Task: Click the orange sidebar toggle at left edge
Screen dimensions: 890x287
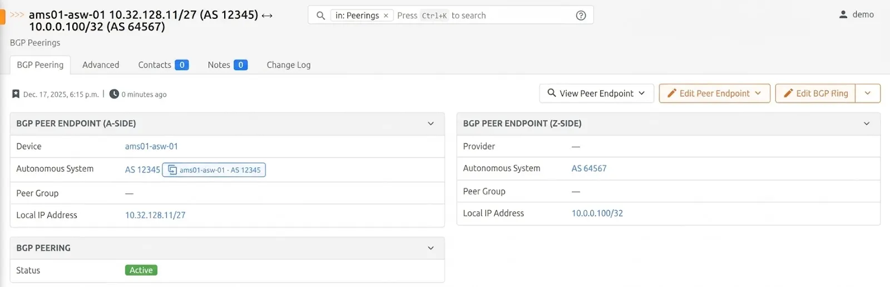Action: click(x=2, y=16)
